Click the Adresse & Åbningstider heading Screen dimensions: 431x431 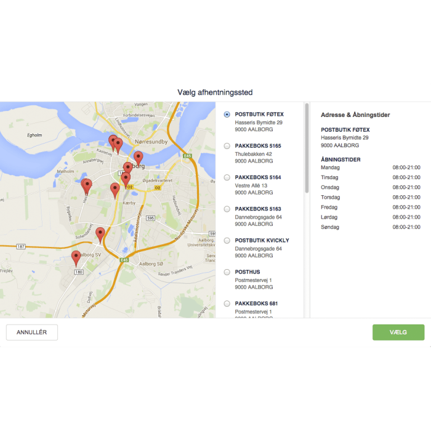[355, 115]
